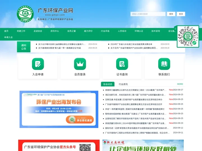Open the 行业评选 menu item
The image size is (202, 151).
[x=105, y=31]
